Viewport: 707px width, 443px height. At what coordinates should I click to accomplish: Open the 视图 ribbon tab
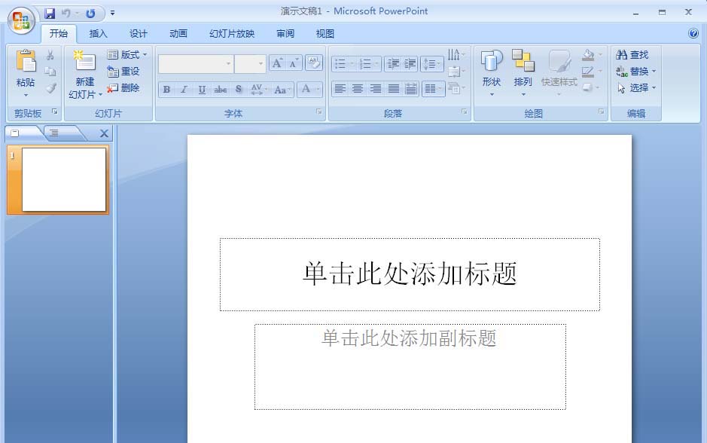(x=325, y=33)
